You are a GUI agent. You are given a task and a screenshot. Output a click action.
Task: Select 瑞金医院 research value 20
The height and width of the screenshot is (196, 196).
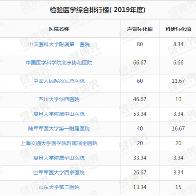coord(178,143)
